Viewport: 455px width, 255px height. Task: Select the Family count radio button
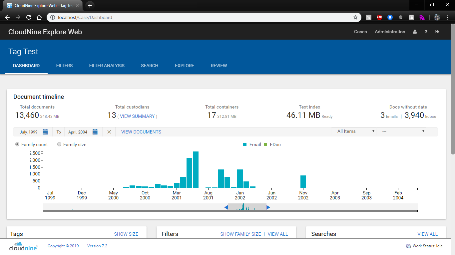17,144
